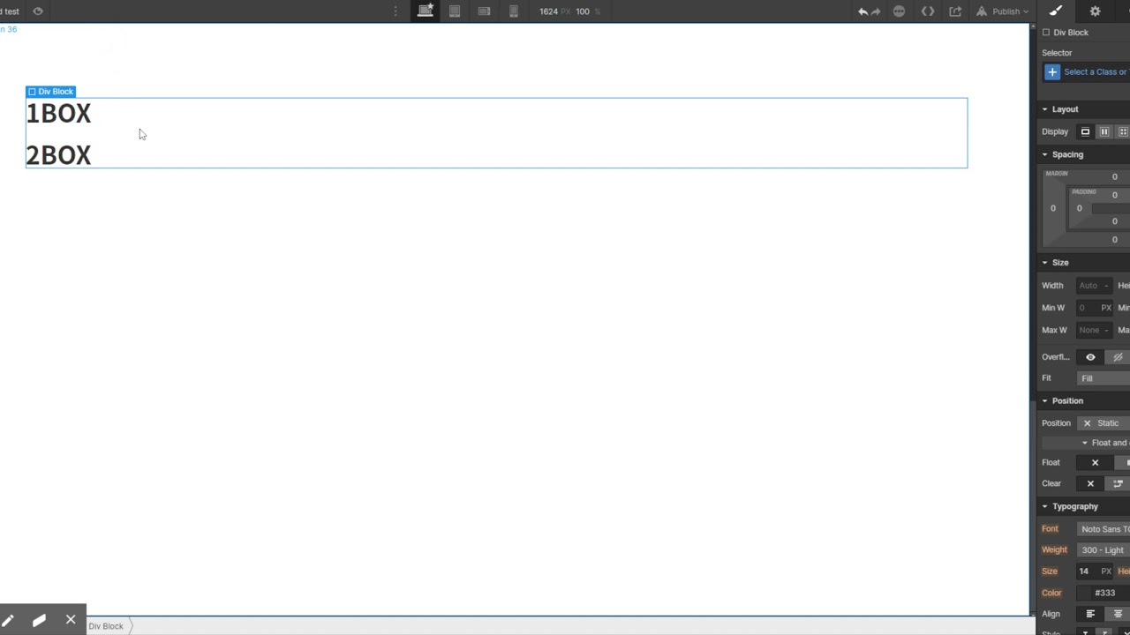This screenshot has height=635, width=1130.
Task: Click the font Size value field
Action: (1087, 571)
